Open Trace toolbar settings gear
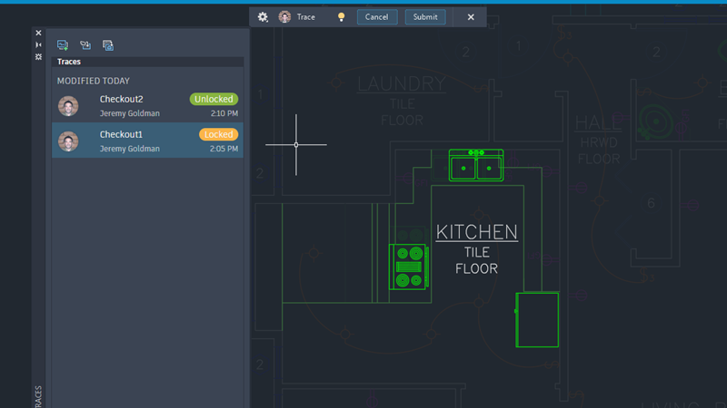 tap(264, 17)
